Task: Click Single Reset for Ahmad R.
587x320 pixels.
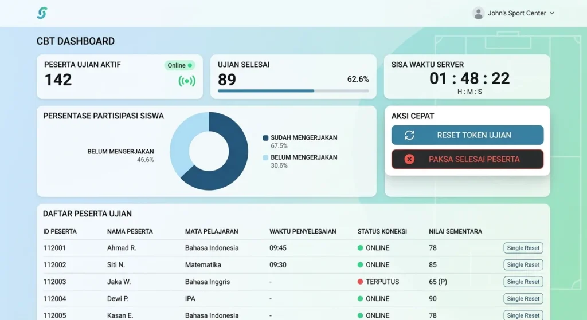Action: point(523,248)
